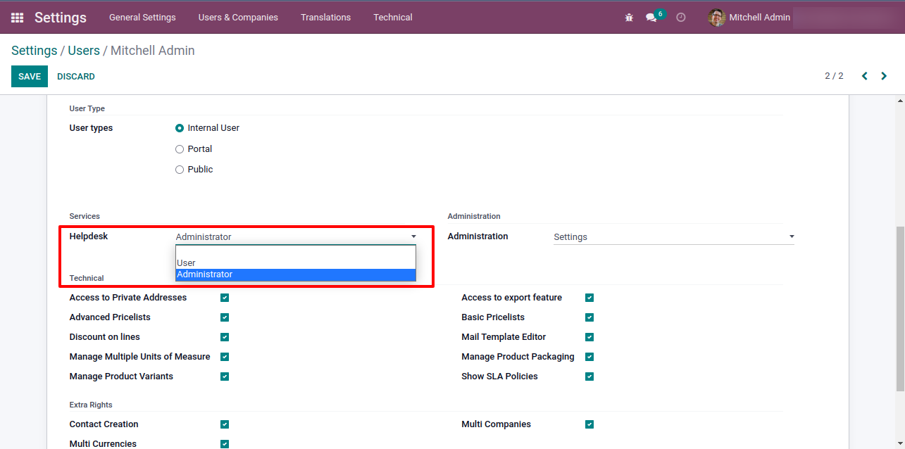Go to Settings breadcrumb link
The width and height of the screenshot is (905, 449).
click(x=35, y=51)
